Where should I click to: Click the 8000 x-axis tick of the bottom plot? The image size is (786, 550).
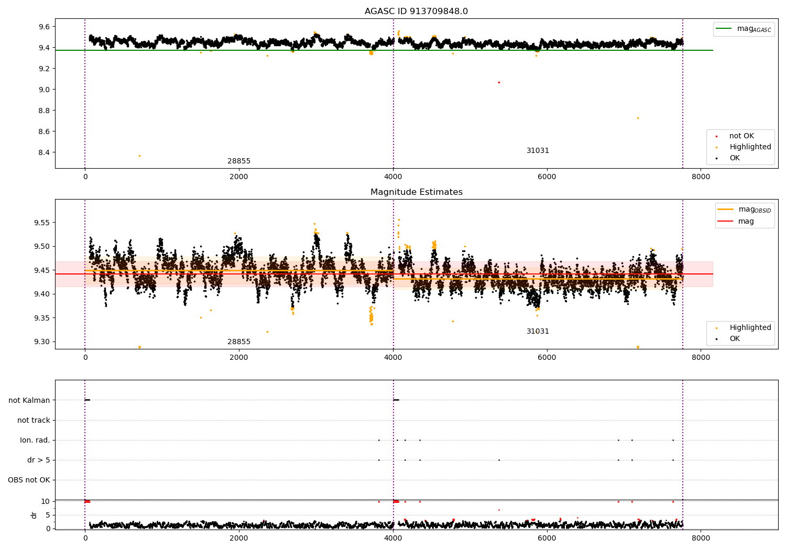point(701,538)
